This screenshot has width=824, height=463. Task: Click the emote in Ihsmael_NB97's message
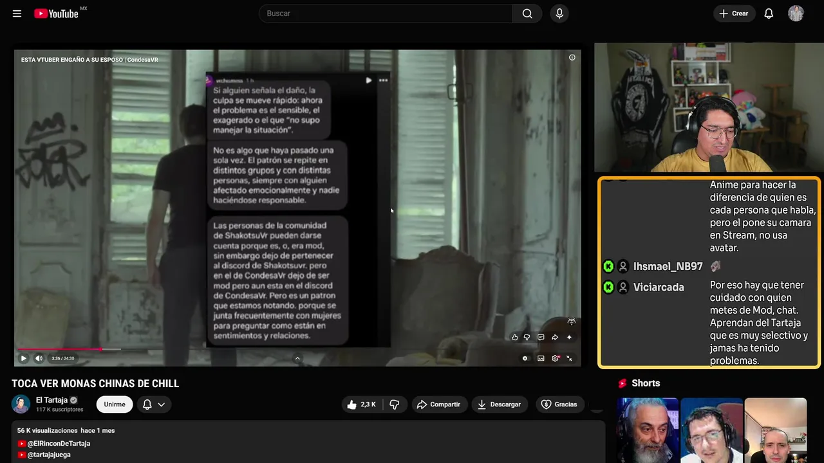pyautogui.click(x=715, y=266)
